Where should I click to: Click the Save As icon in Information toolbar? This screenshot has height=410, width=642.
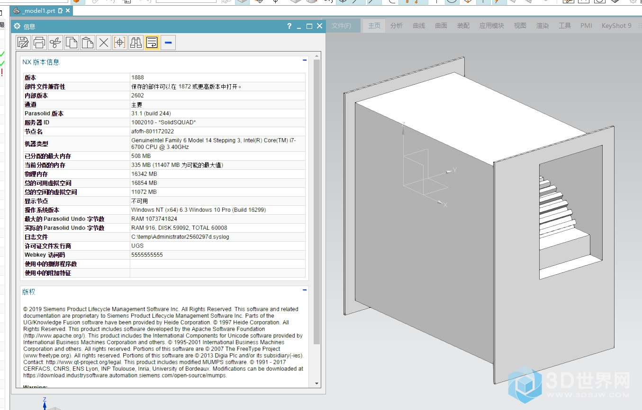click(23, 43)
